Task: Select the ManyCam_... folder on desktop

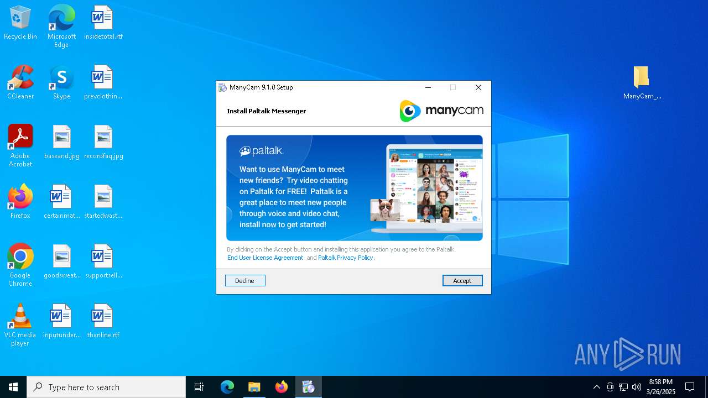Action: coord(642,83)
